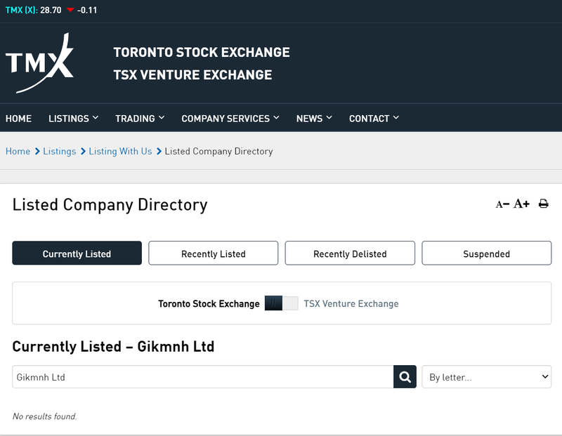The image size is (562, 436).
Task: Expand the Trading menu
Action: (140, 119)
